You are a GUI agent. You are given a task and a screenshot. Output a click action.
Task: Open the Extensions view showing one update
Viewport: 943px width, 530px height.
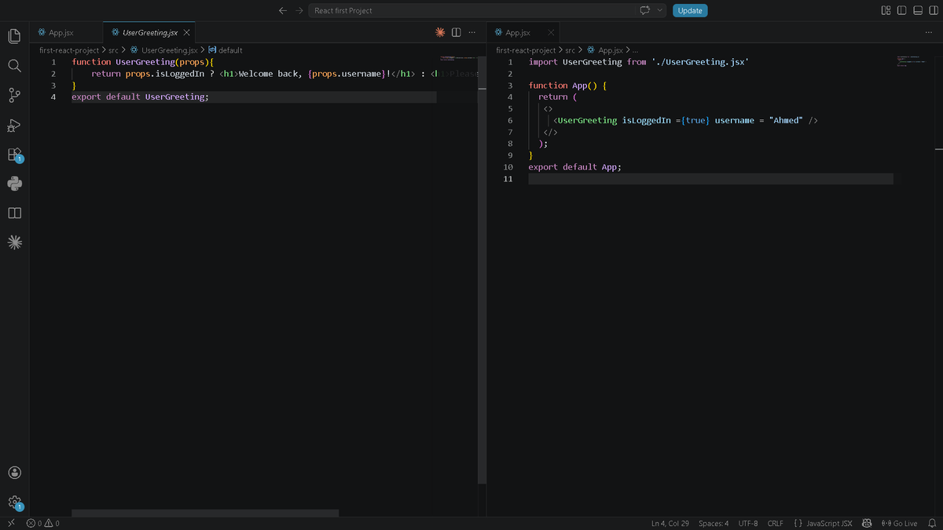[x=13, y=154]
